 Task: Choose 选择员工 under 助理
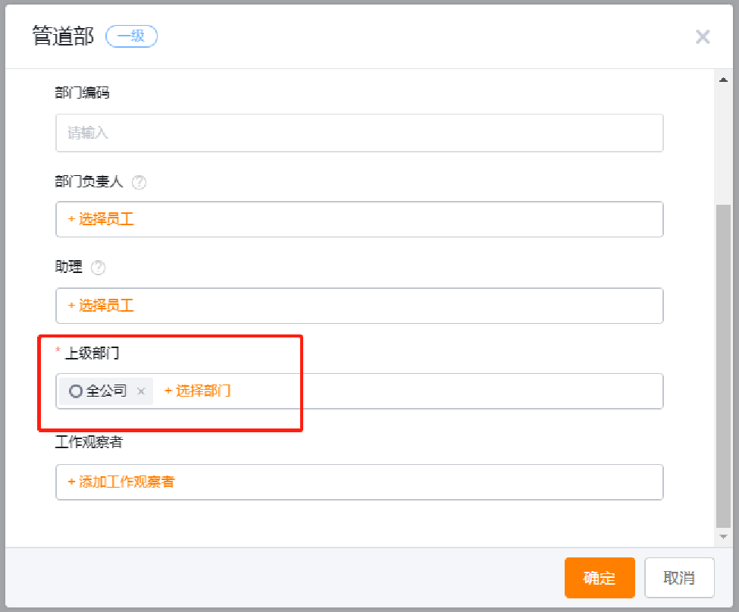tap(102, 306)
